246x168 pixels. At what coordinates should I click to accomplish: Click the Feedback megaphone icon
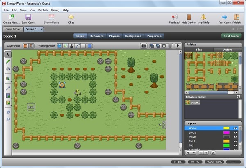tap(174, 19)
